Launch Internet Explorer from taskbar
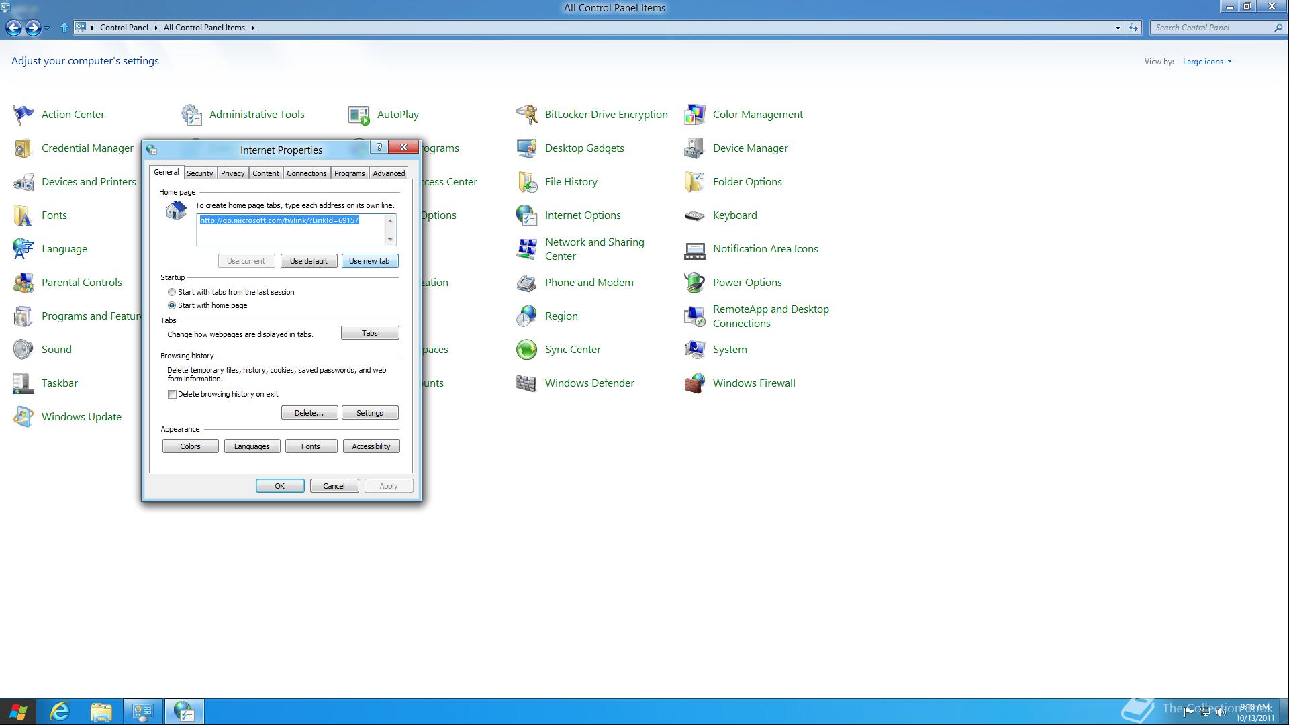This screenshot has width=1289, height=725. pyautogui.click(x=60, y=711)
